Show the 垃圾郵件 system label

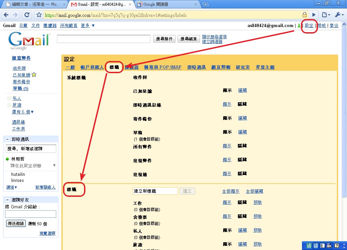(227, 160)
